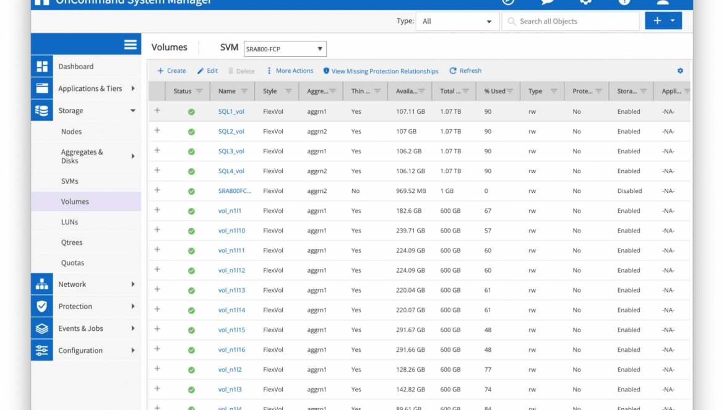724x410 pixels.
Task: Expand row details for SQL3_vol
Action: point(157,150)
